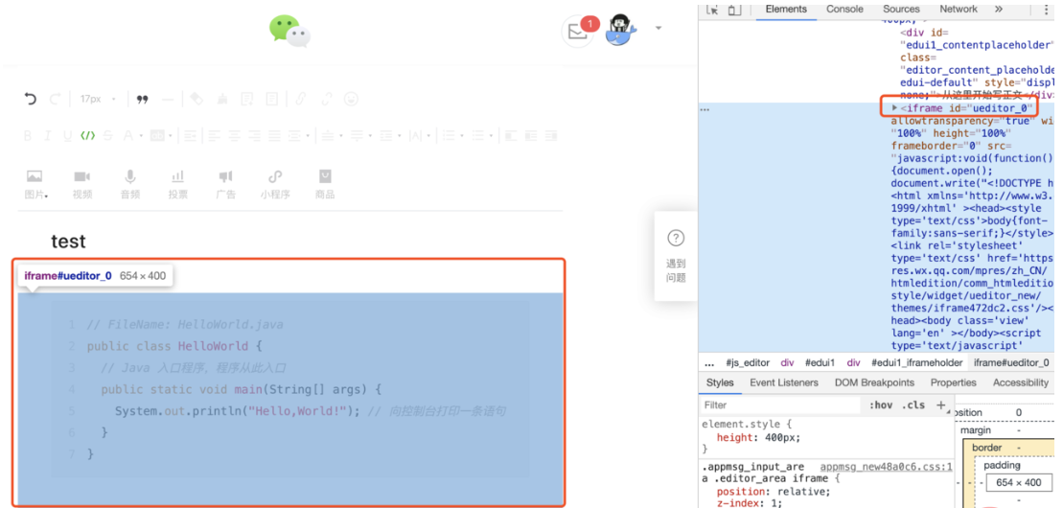
Task: Insert a poll via 投票 icon
Action: (178, 184)
